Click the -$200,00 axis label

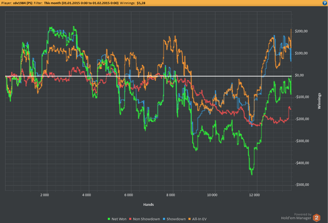click(x=302, y=119)
